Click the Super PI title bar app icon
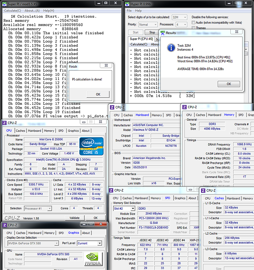 4,4
